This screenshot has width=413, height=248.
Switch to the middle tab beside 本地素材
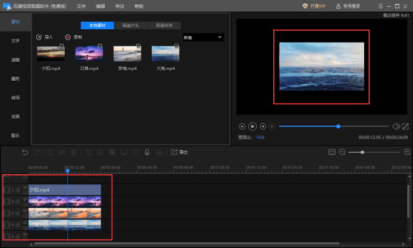click(131, 25)
